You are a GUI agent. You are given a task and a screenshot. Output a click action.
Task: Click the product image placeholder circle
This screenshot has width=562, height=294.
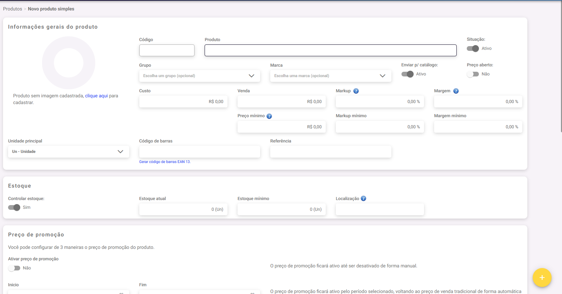point(69,63)
